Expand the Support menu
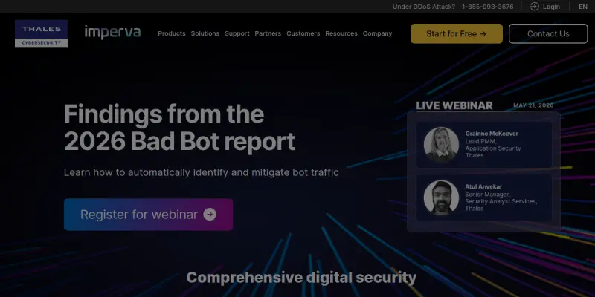This screenshot has width=595, height=297. pyautogui.click(x=237, y=33)
